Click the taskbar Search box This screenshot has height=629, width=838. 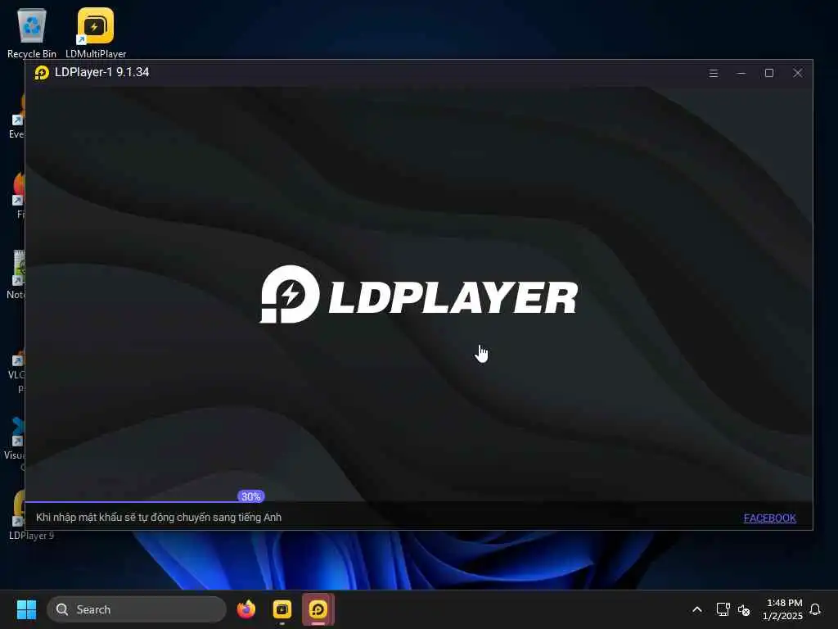click(x=137, y=609)
